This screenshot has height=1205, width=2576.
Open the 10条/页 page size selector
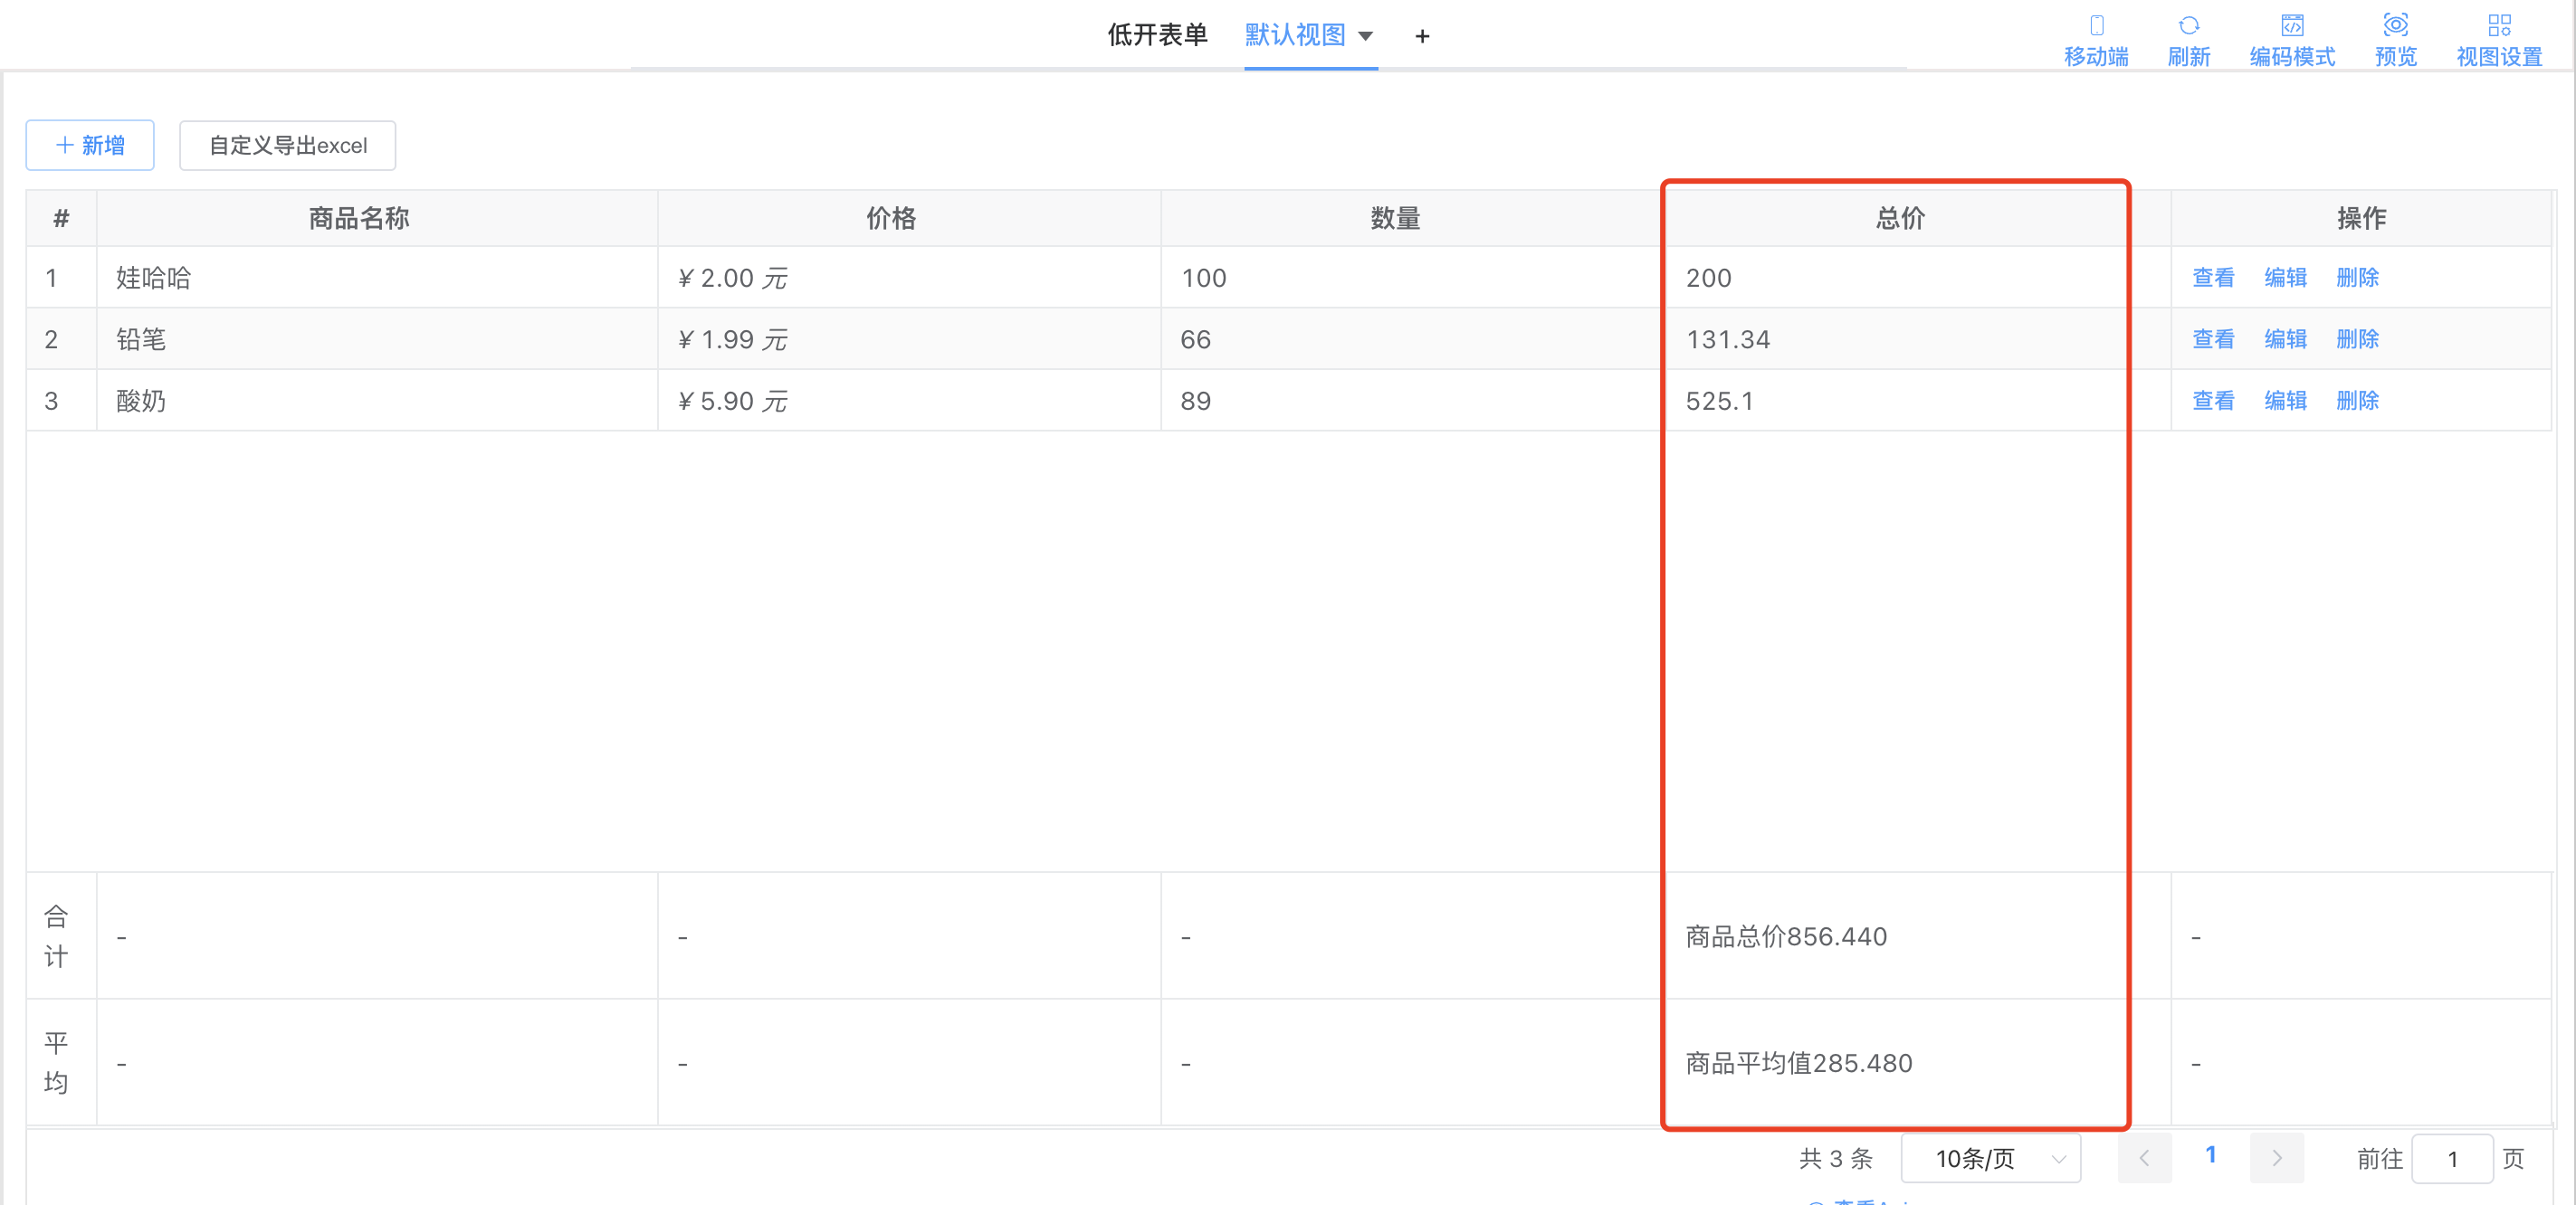tap(1990, 1158)
